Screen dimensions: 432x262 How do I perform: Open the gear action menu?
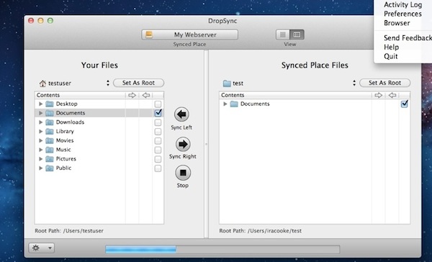[x=42, y=248]
